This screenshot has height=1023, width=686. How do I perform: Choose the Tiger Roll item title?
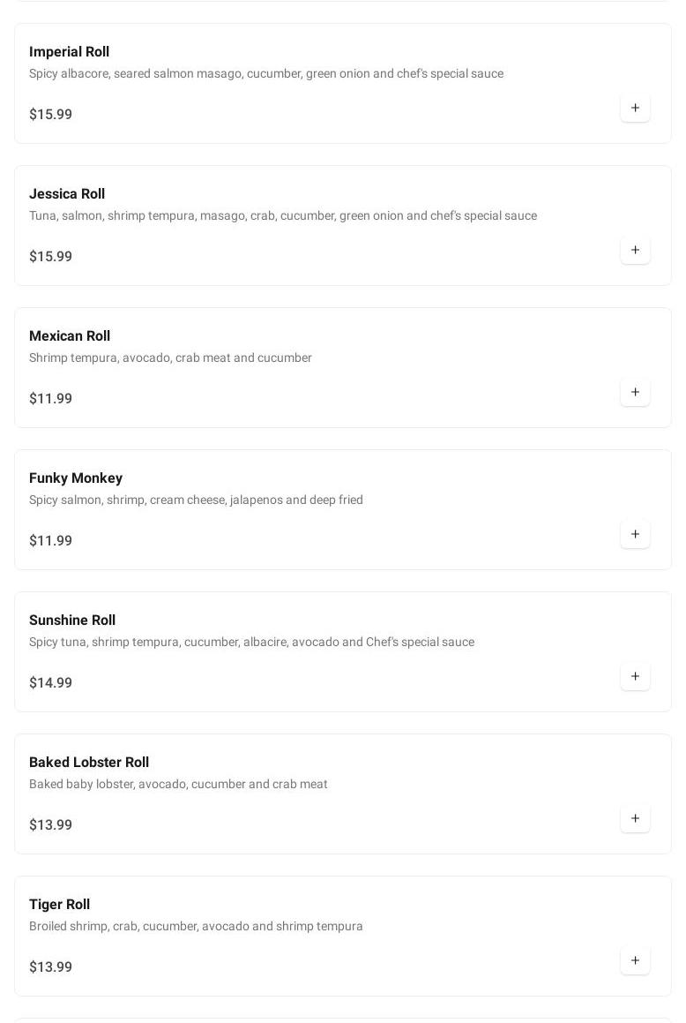coord(59,905)
